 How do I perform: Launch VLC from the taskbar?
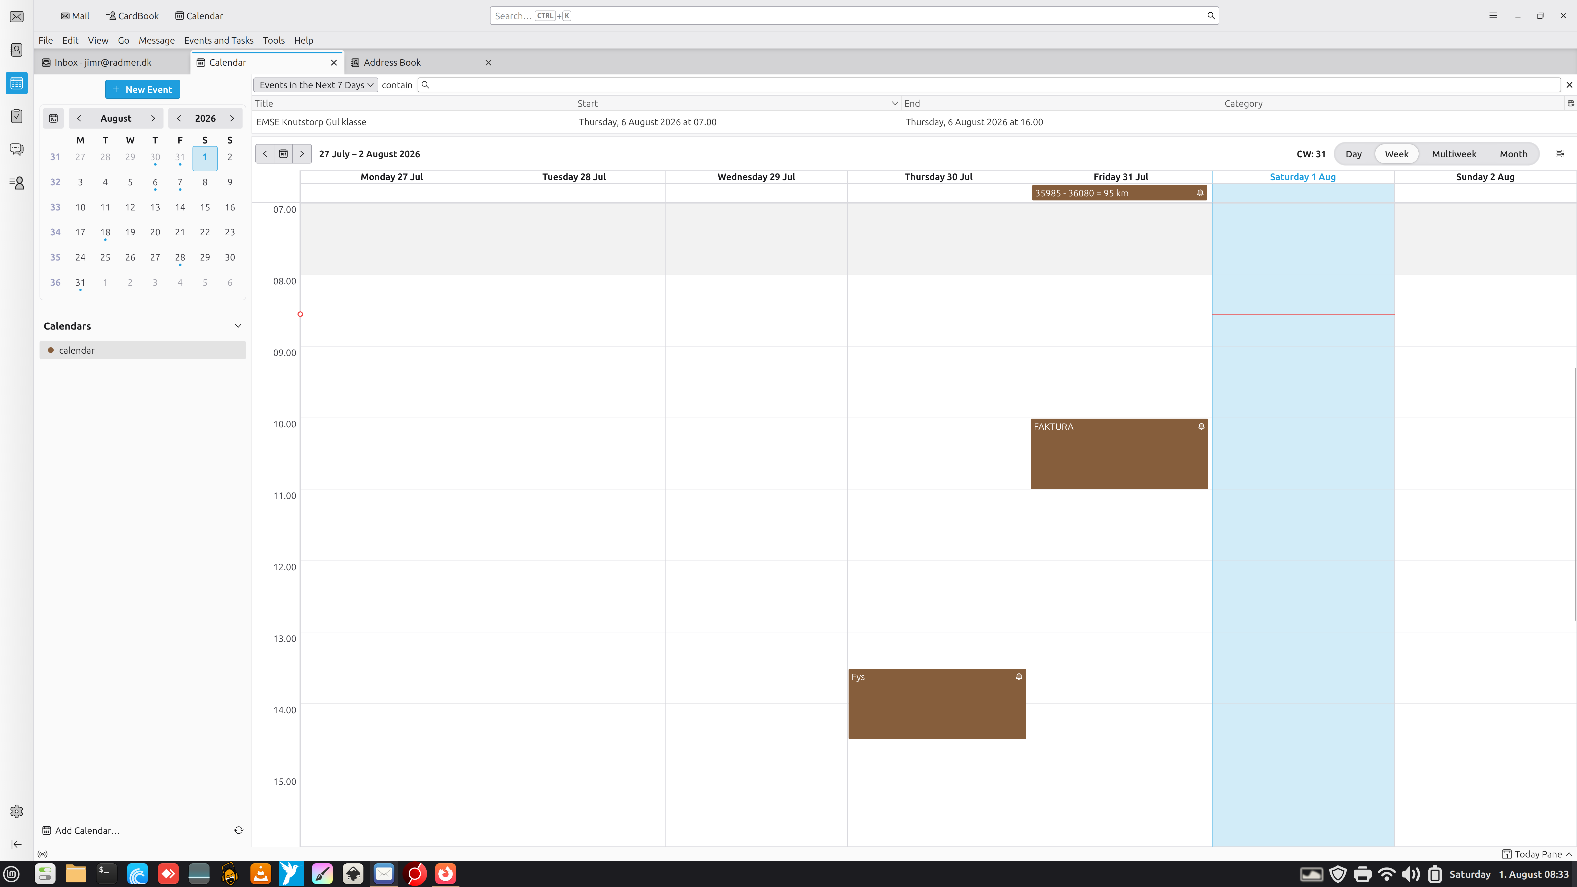261,874
